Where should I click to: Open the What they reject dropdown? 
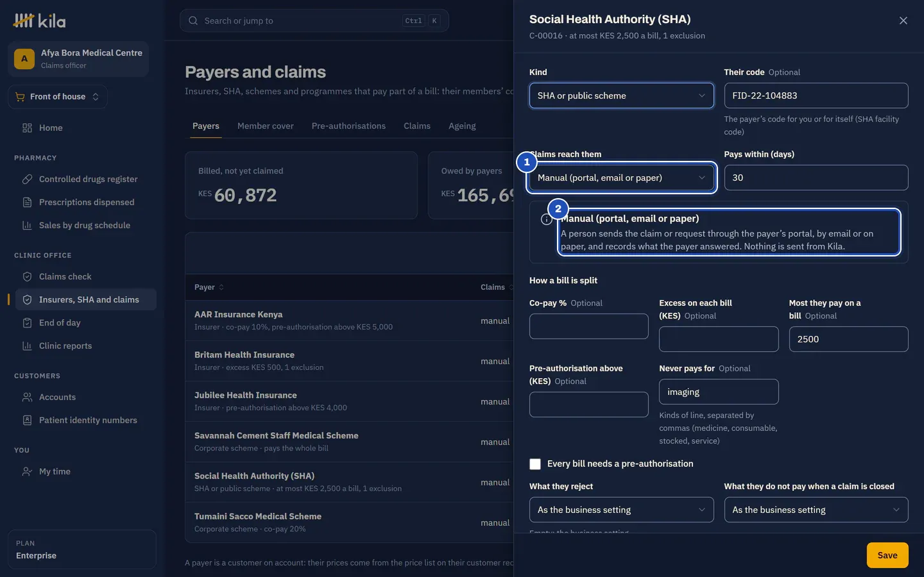coord(621,510)
